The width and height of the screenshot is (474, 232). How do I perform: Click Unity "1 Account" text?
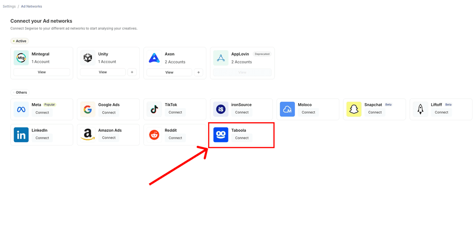107,62
